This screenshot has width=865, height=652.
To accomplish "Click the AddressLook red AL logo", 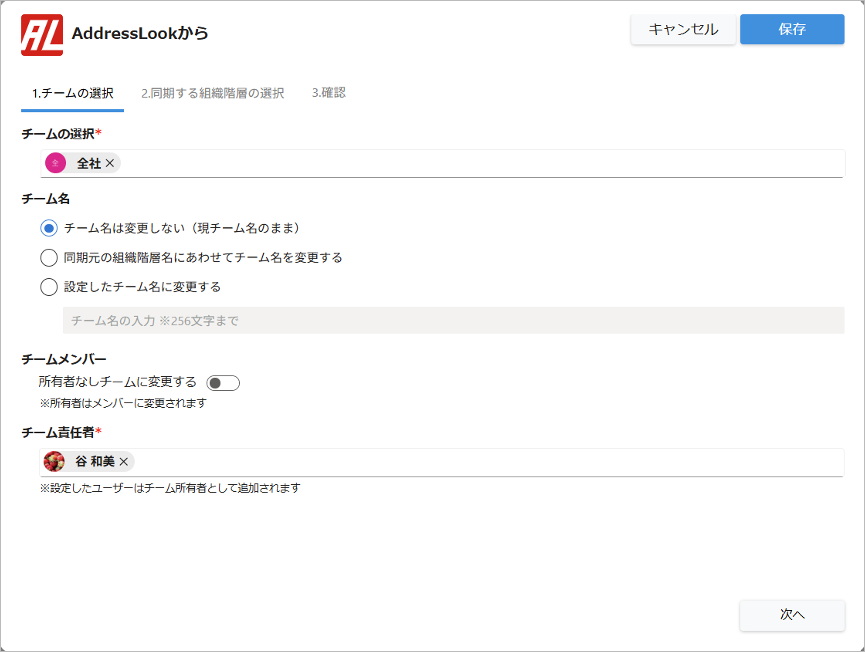I will [x=42, y=35].
